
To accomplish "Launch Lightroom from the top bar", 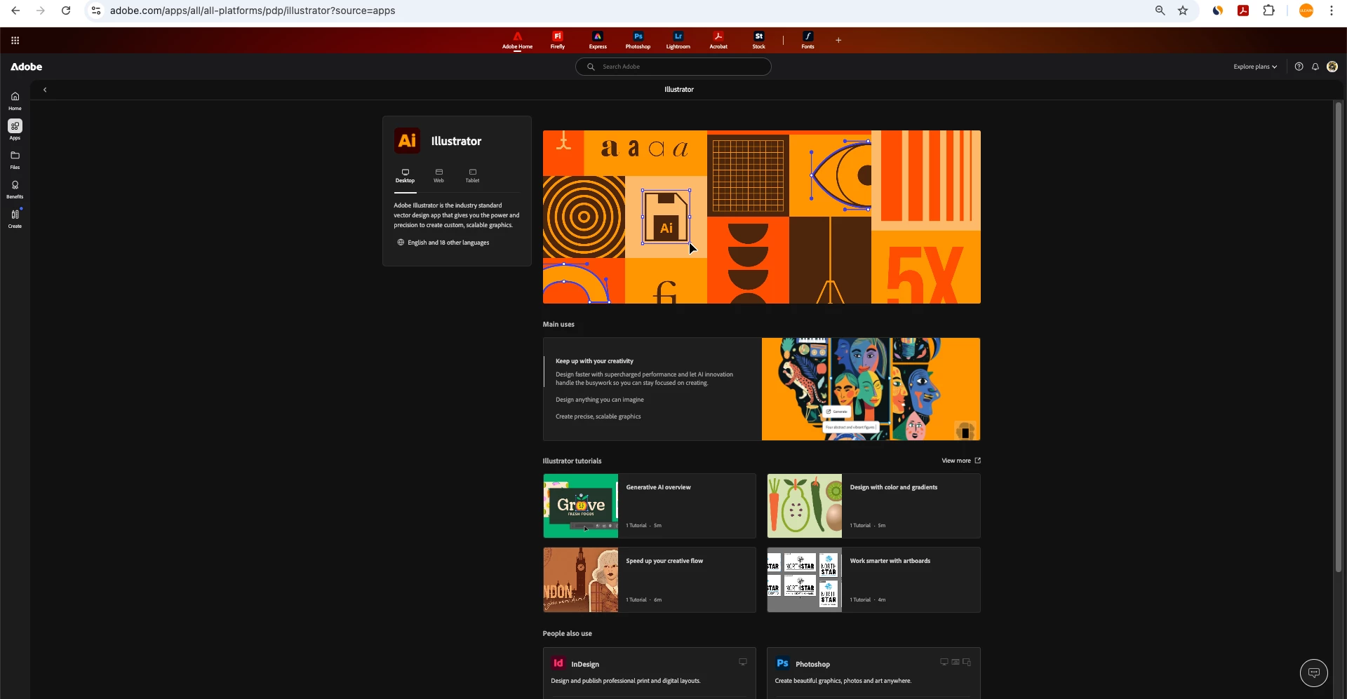I will click(x=678, y=40).
